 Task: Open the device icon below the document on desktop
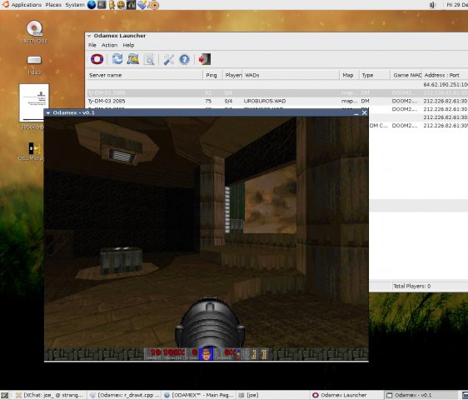(34, 148)
